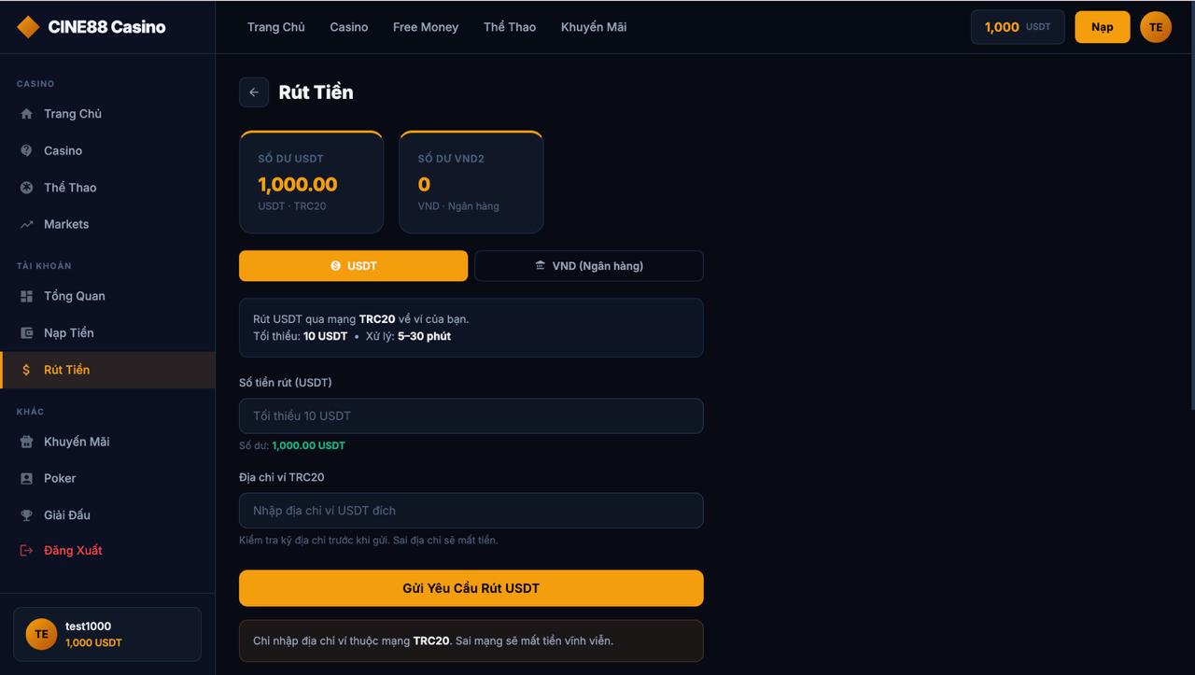Screen dimensions: 1195x675
Task: Open Khuyến Mãi in top navigation
Action: pyautogui.click(x=594, y=27)
